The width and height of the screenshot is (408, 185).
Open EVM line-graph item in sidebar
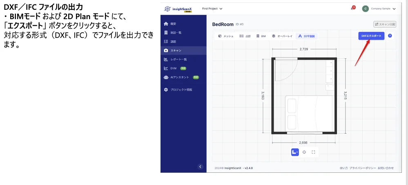click(183, 68)
